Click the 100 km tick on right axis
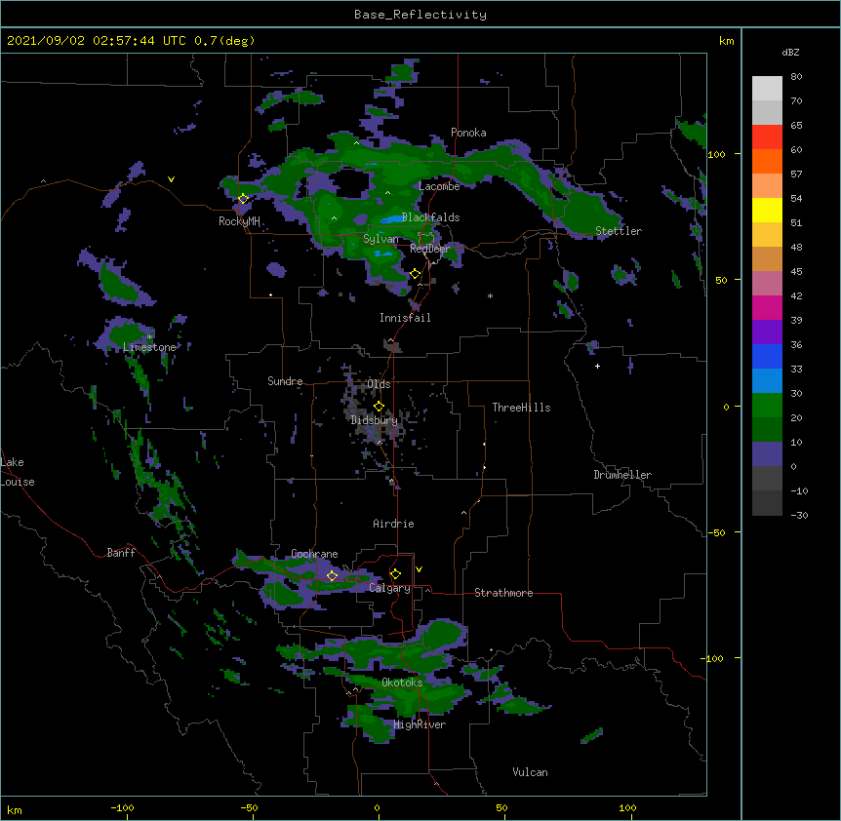The width and height of the screenshot is (841, 821). [716, 154]
